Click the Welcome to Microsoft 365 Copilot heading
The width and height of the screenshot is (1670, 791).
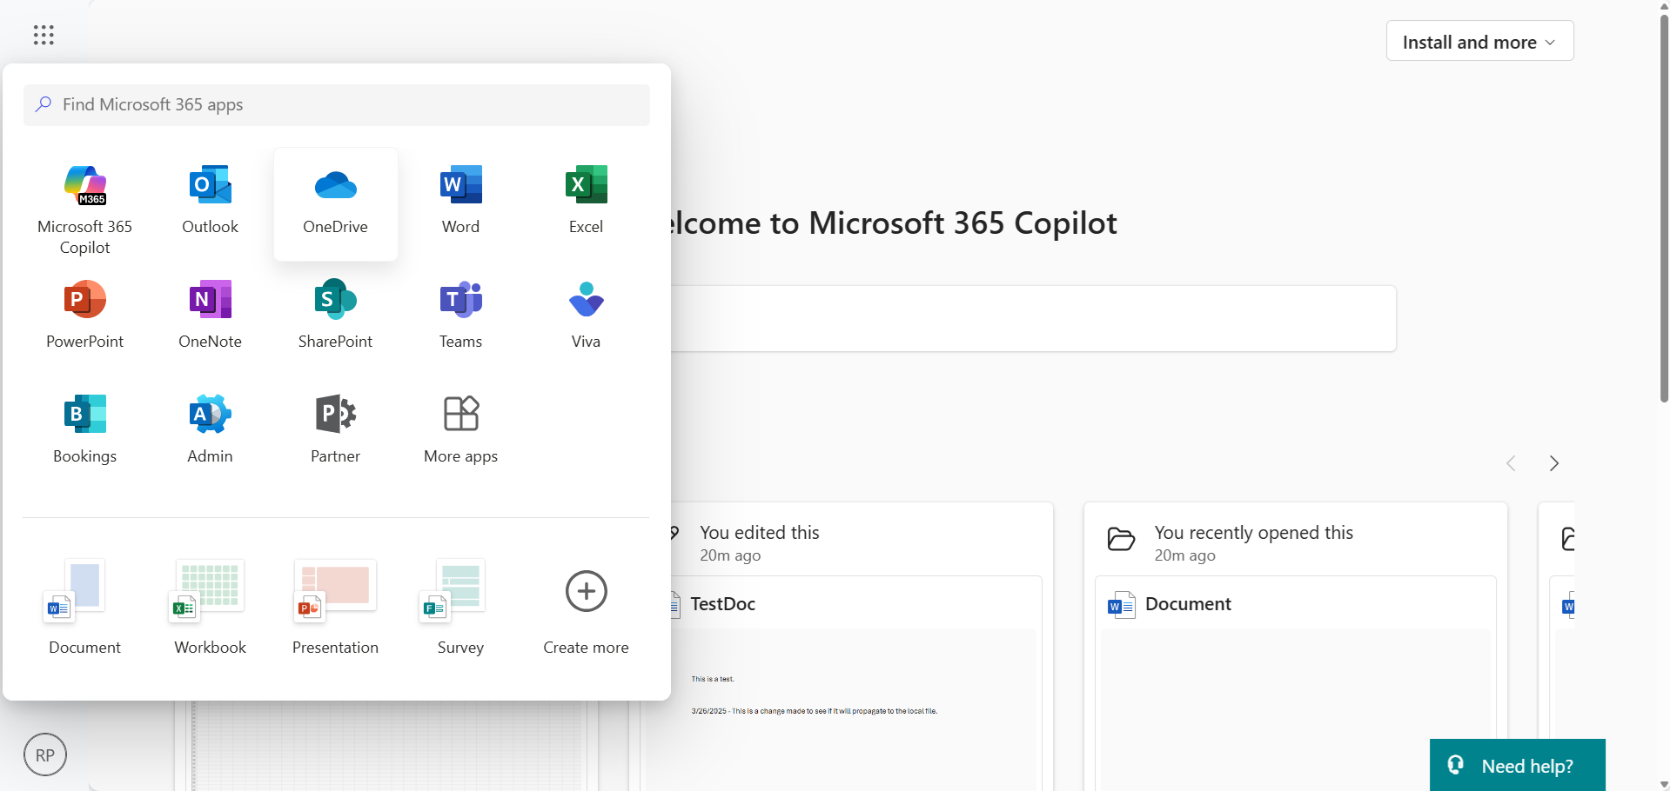click(894, 223)
